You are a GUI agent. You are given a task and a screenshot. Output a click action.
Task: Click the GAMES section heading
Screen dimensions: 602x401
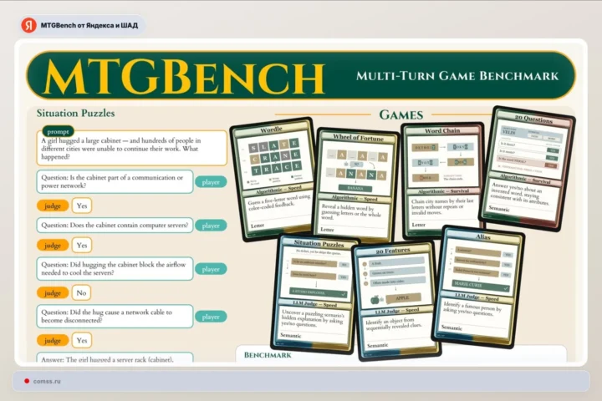point(401,114)
